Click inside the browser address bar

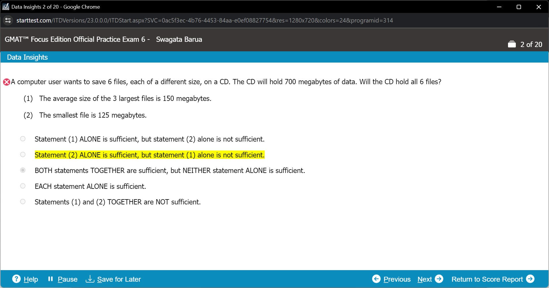point(202,20)
